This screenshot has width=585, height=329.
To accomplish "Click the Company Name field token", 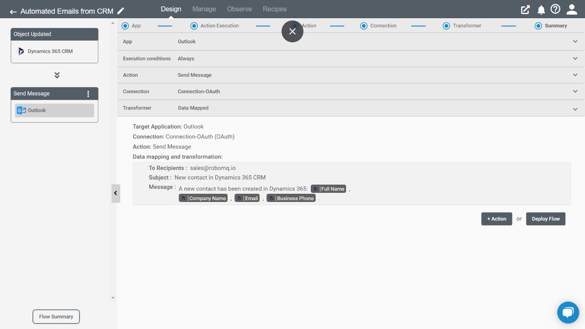I will pos(203,198).
